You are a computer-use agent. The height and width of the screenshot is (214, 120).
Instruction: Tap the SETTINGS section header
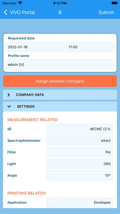60,106
